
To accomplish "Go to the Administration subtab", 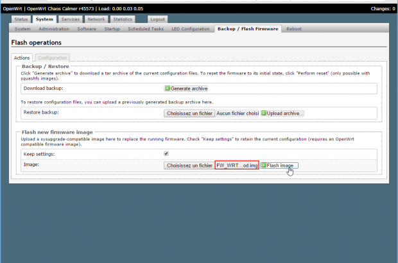I will click(54, 29).
